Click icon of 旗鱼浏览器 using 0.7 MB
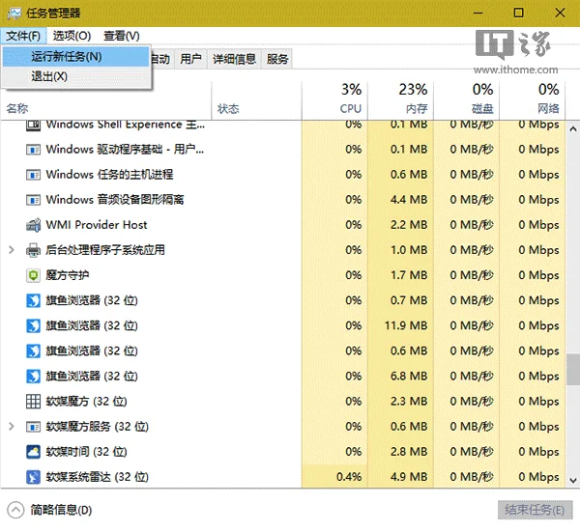This screenshot has height=532, width=580. 33,300
